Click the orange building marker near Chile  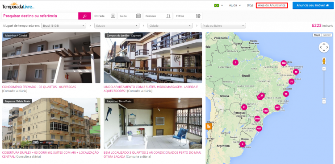(208, 126)
